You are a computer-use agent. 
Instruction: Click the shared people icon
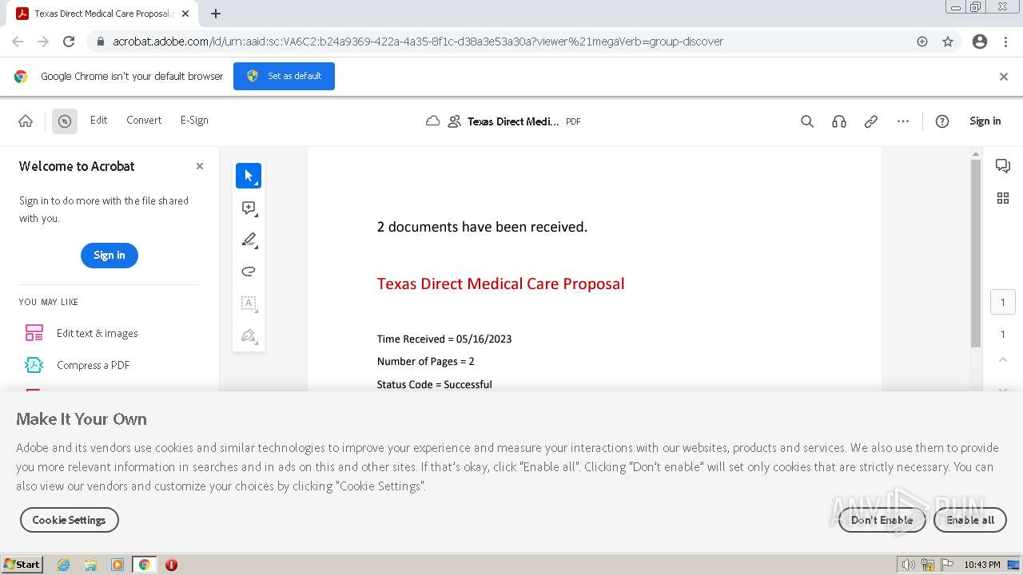[x=455, y=121]
